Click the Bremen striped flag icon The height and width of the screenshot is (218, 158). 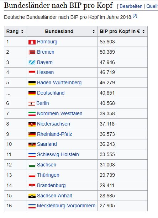tap(32, 52)
